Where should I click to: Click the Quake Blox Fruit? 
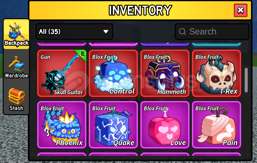click(113, 125)
